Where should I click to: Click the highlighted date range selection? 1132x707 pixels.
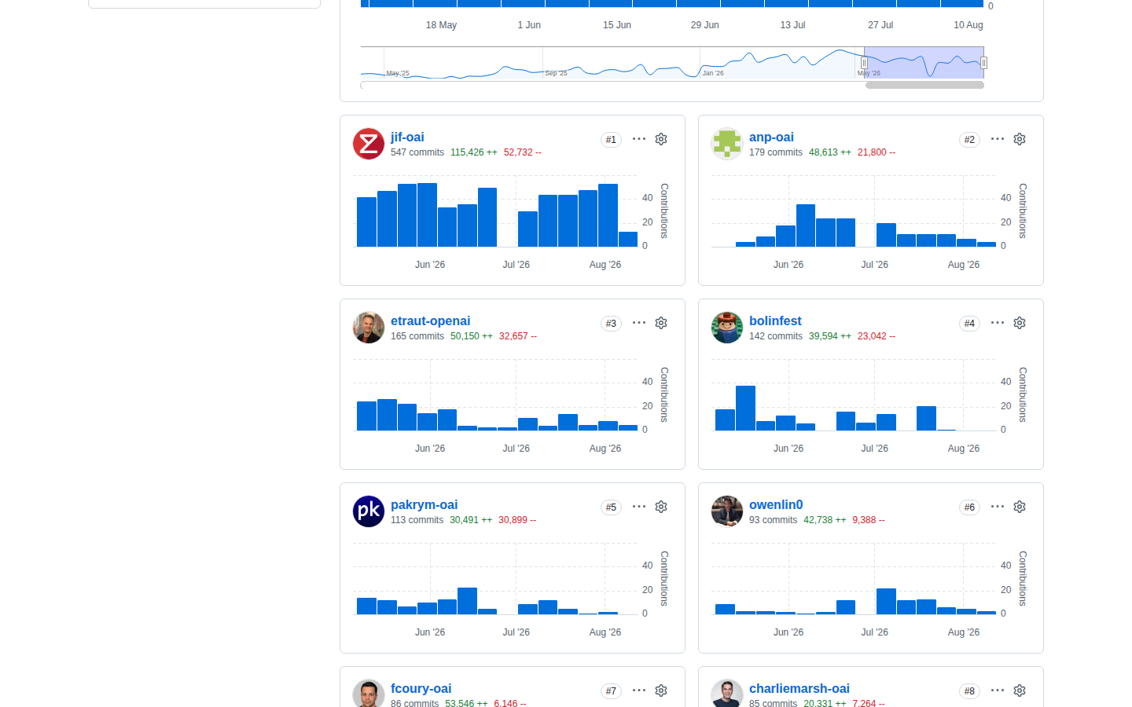tap(924, 63)
